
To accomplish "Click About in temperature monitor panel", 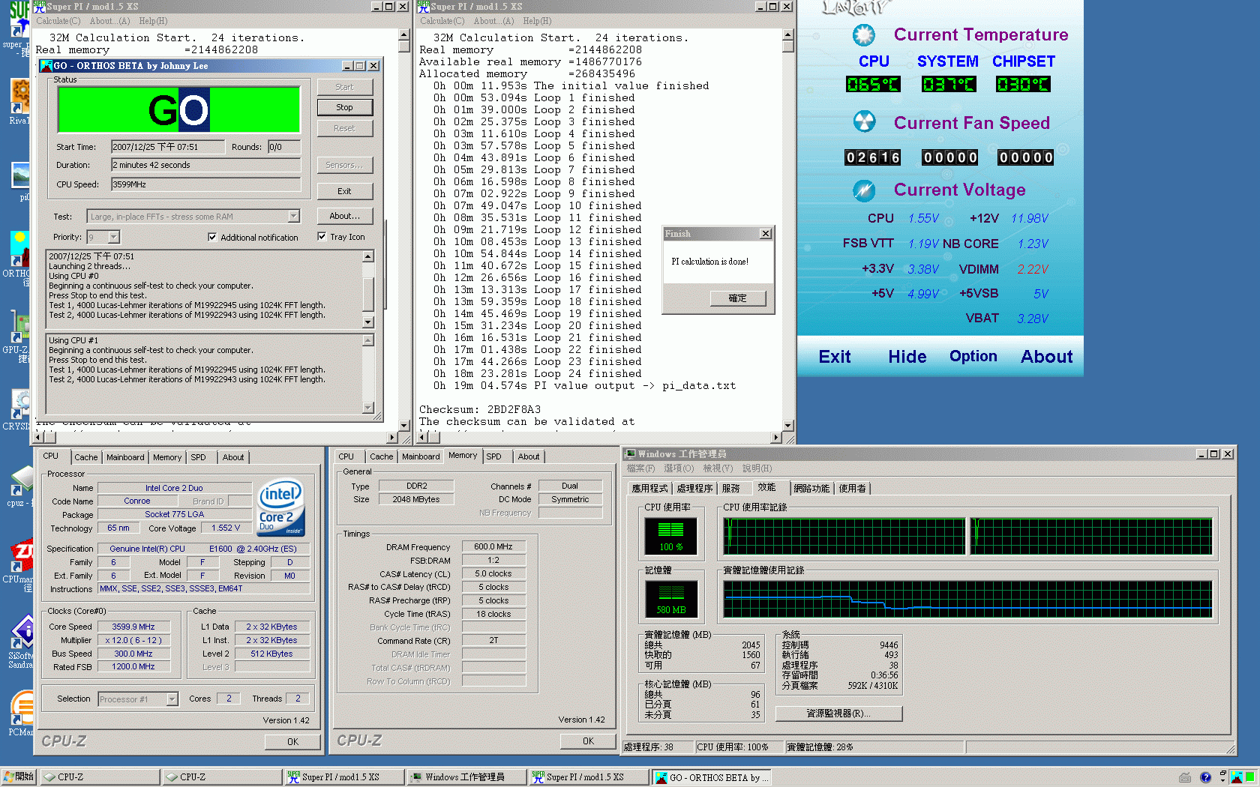I will point(1047,357).
